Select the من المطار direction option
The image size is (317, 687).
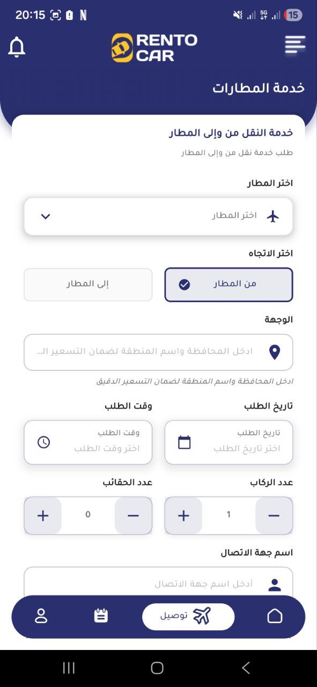click(x=228, y=284)
